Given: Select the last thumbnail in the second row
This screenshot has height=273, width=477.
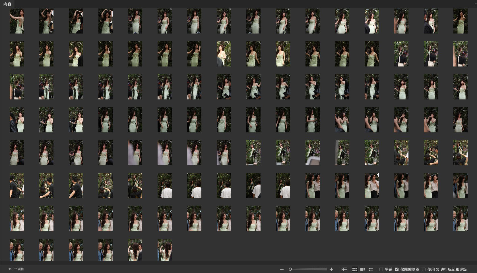Looking at the screenshot, I should 460,54.
